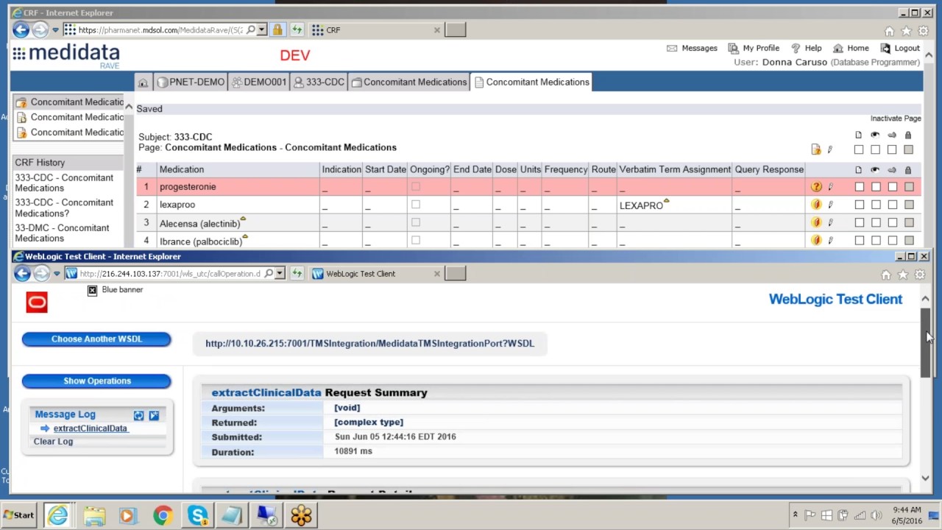Open the 333-CDC breadcrumb tab

[319, 82]
